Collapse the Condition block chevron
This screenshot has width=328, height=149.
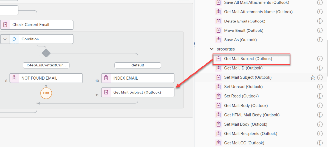click(x=5, y=39)
